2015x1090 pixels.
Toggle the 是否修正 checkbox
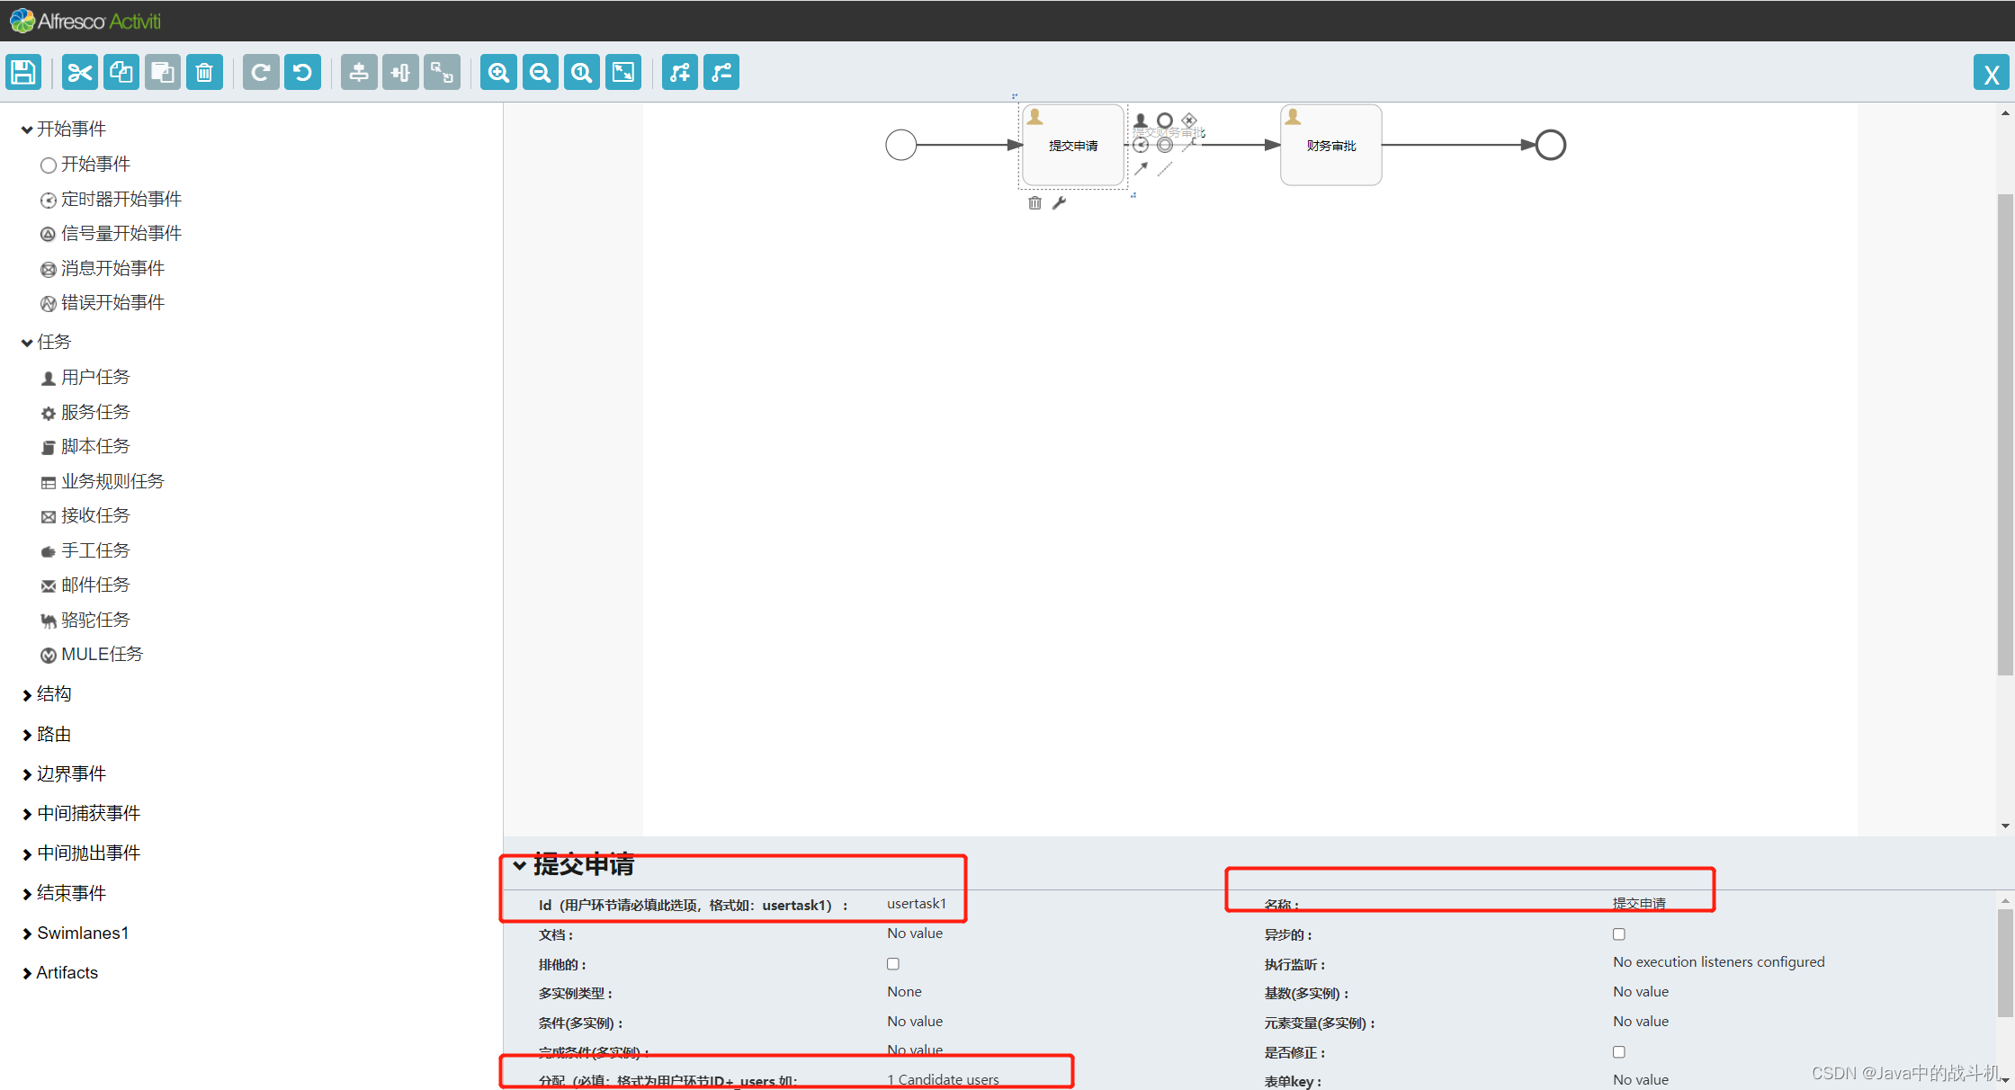tap(1618, 1051)
